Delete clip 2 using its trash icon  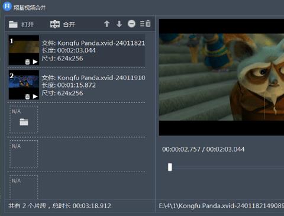[27, 96]
